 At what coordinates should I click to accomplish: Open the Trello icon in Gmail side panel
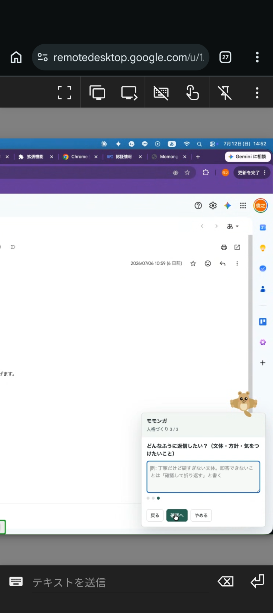click(263, 322)
